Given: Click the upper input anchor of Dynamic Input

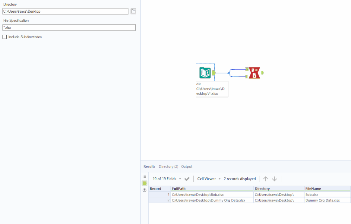Looking at the screenshot, I should [247, 69].
